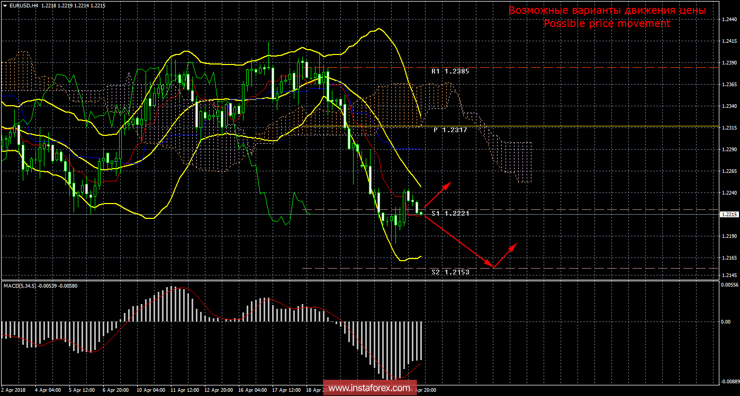The image size is (740, 396).
Task: Click the 16 Apr 04:00 time label
Action: point(252,390)
